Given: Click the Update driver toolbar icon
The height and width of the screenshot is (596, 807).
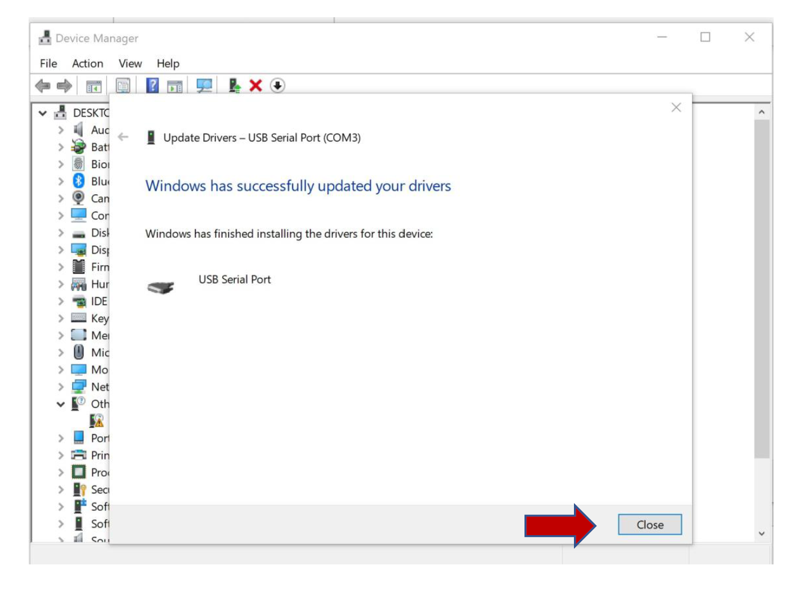Looking at the screenshot, I should pos(235,86).
